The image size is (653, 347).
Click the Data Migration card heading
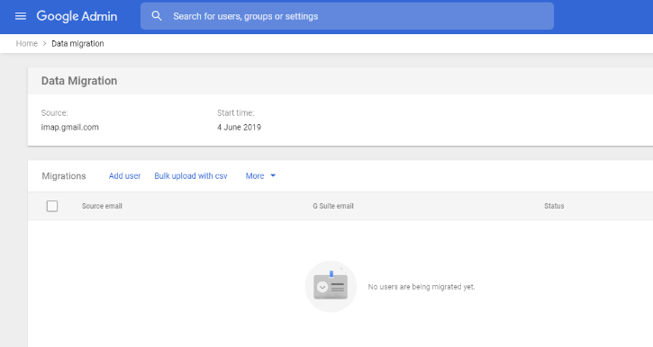point(79,81)
